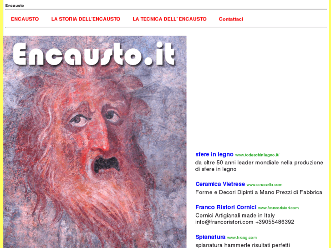Click the Contattaci link
Screen dimensions: 331x248
tap(231, 19)
